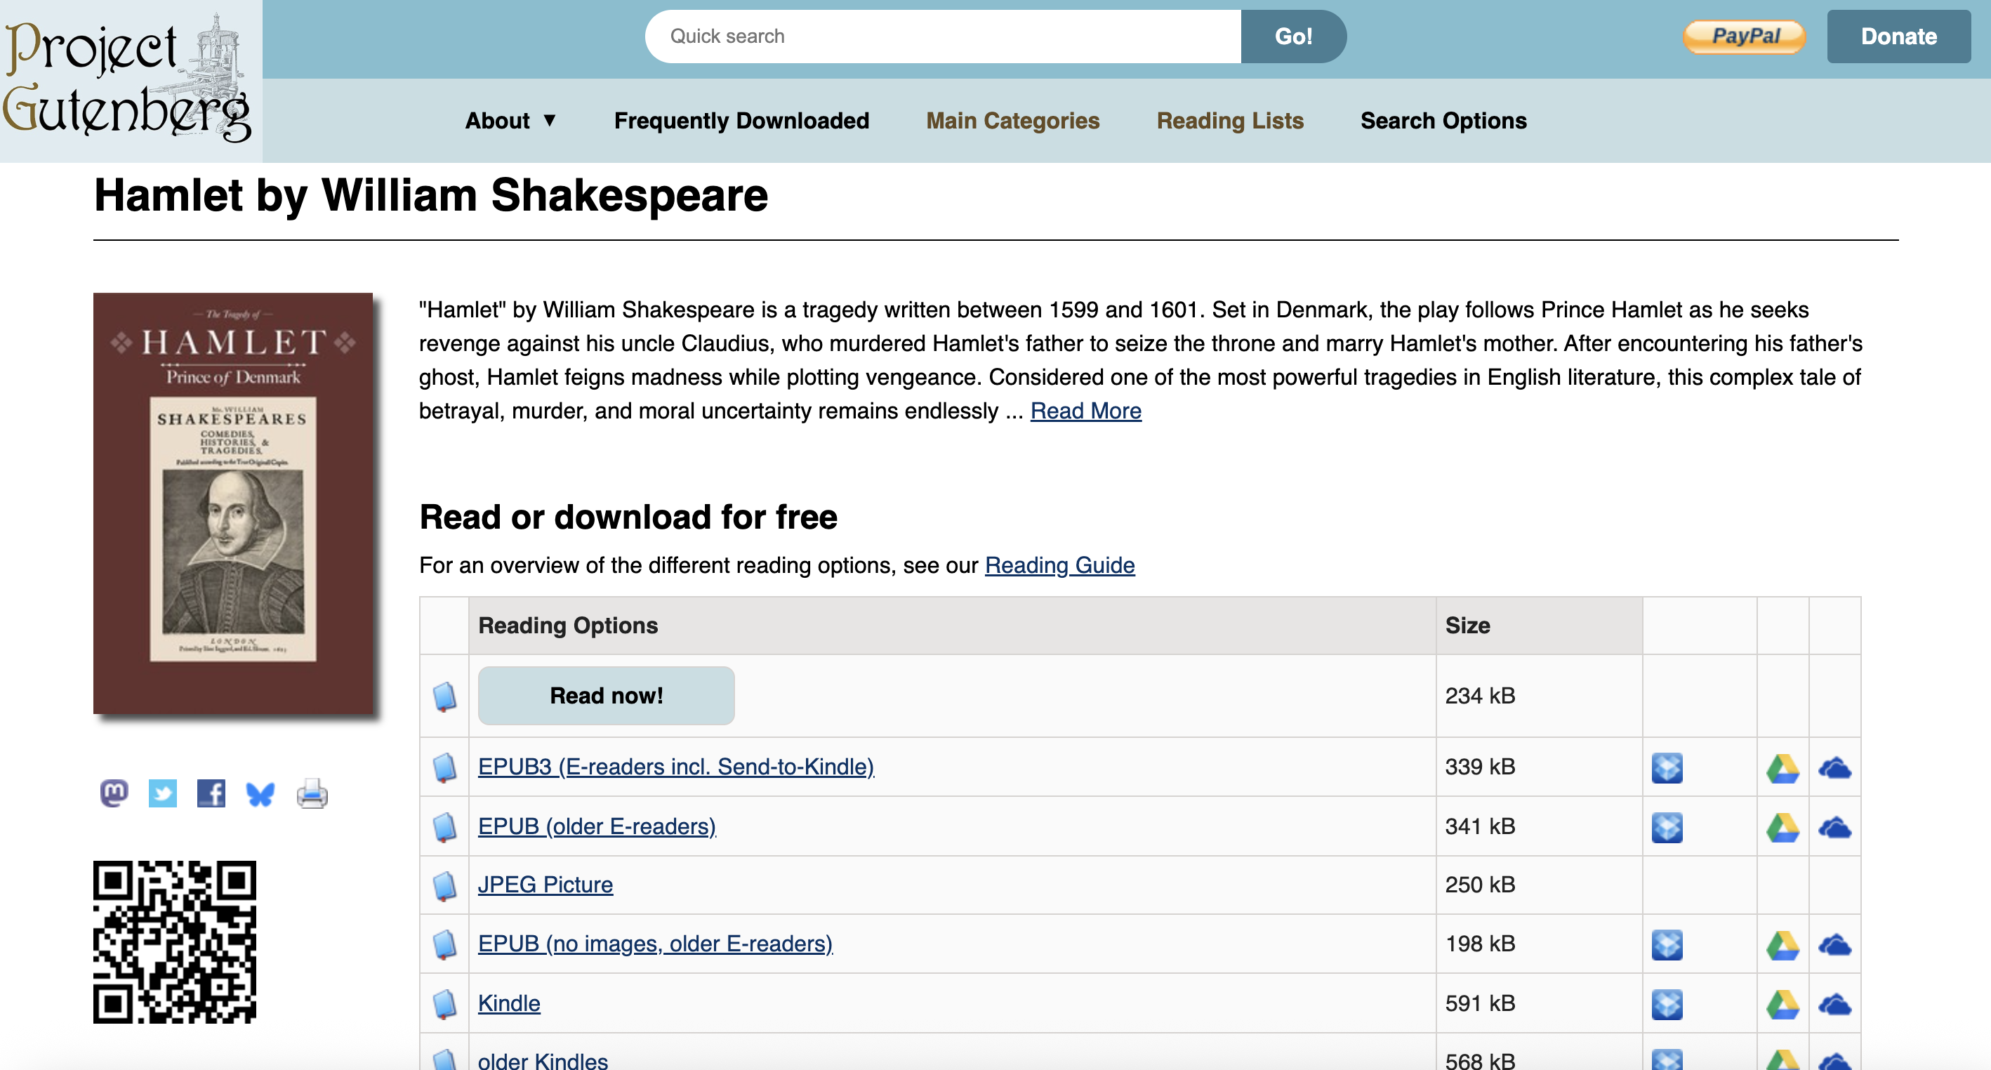Open Search Options page

pyautogui.click(x=1443, y=121)
